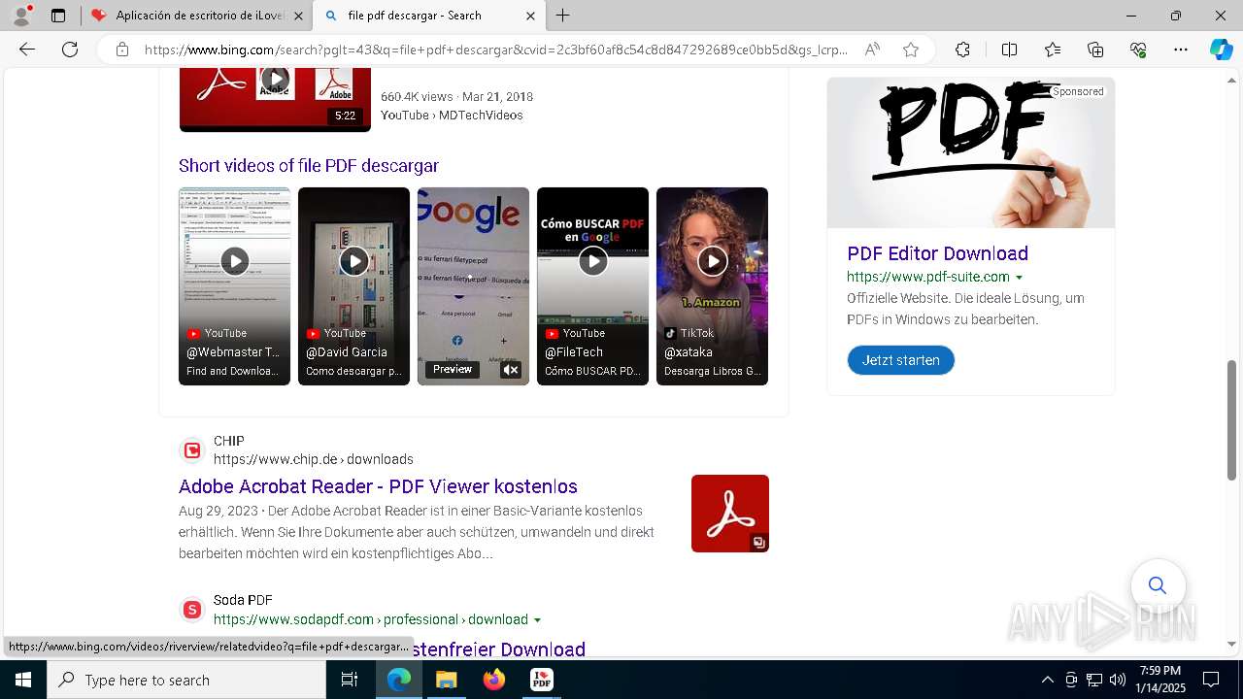Viewport: 1243px width, 699px height.
Task: Launch Firefox from the taskbar
Action: 494,680
